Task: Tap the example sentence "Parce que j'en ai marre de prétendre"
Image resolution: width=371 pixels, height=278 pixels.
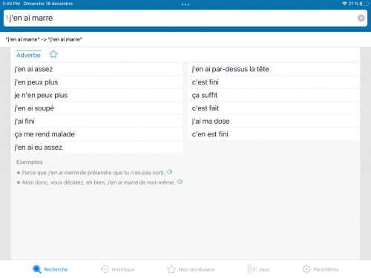Action: (93, 173)
